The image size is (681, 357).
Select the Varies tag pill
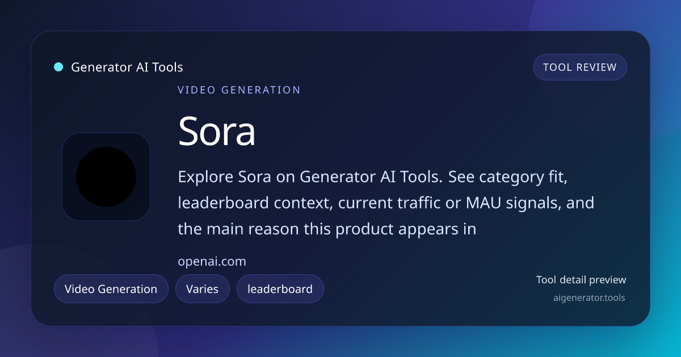click(x=203, y=289)
